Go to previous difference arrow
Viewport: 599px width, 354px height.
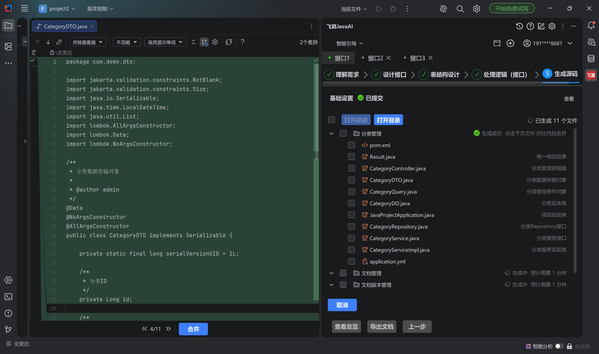37,42
